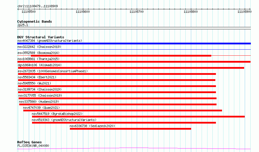Image resolution: width=259 pixels, height=152 pixels.
Task: Open the nsv1069861 (Thareja2015) label
Action: [x=38, y=59]
